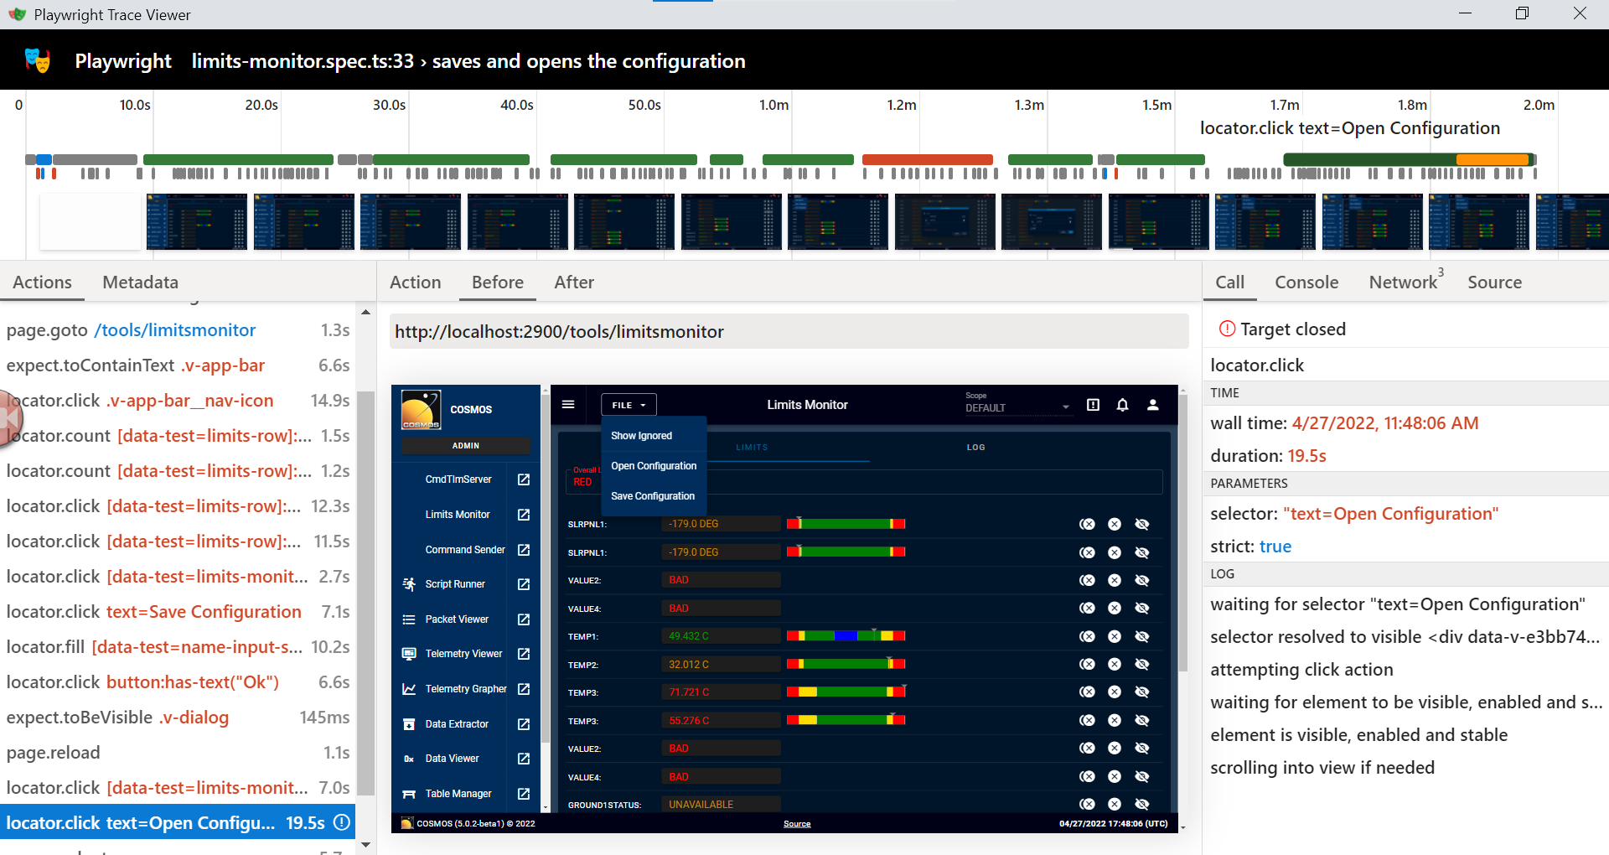Open CmdTlmServer in new window icon
The width and height of the screenshot is (1609, 855).
[x=524, y=479]
